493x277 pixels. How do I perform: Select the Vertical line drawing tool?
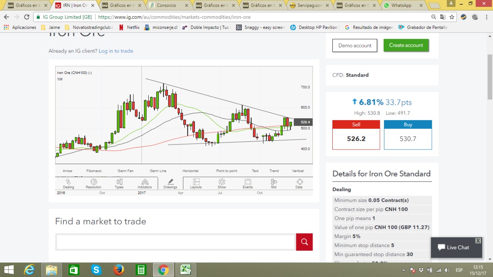pyautogui.click(x=298, y=171)
